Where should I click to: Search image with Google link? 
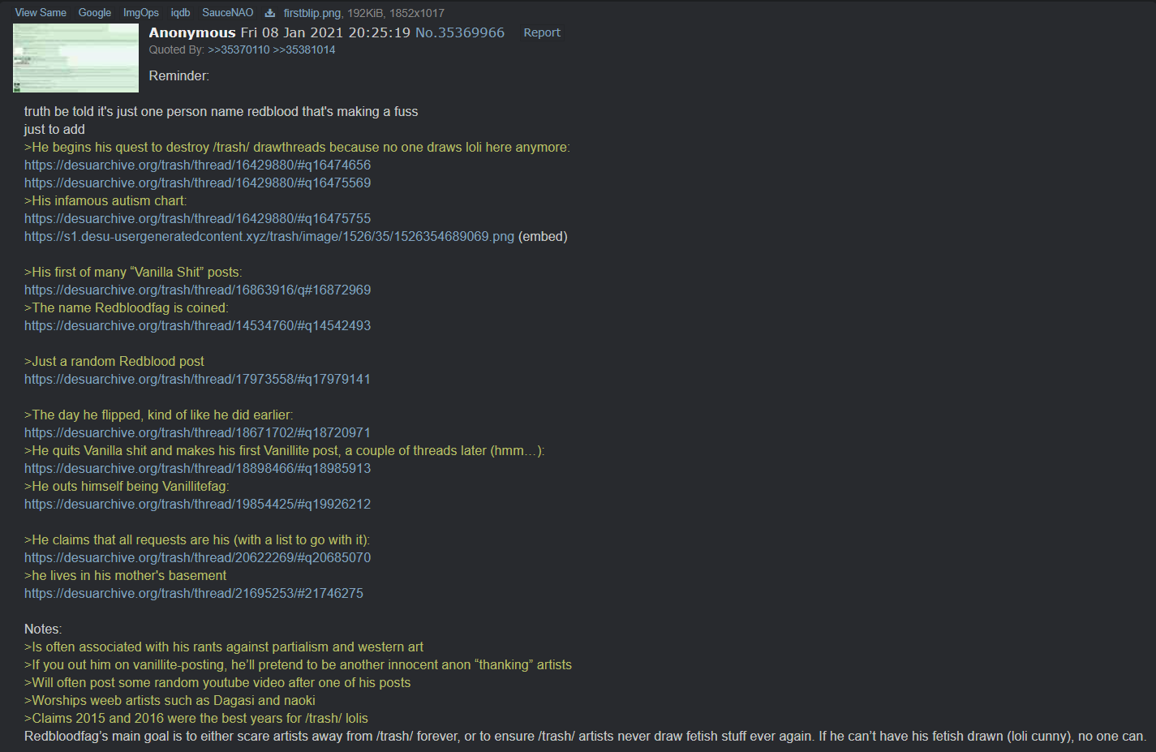95,13
